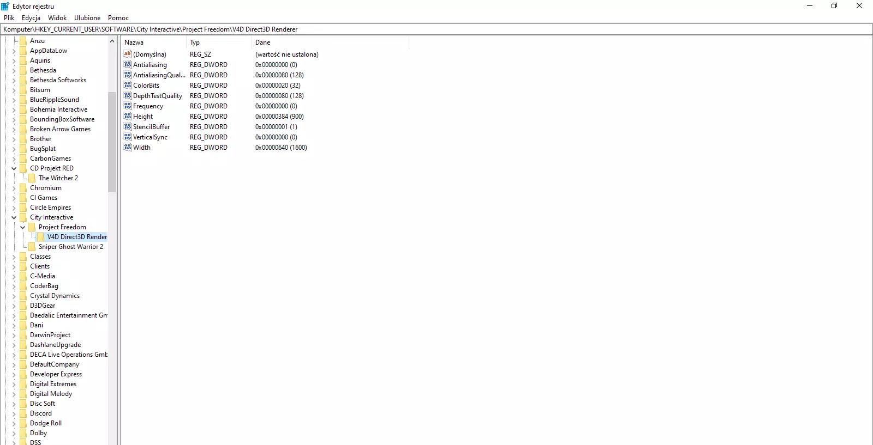Sort values by the Typ column header
Image resolution: width=873 pixels, height=445 pixels.
point(219,42)
